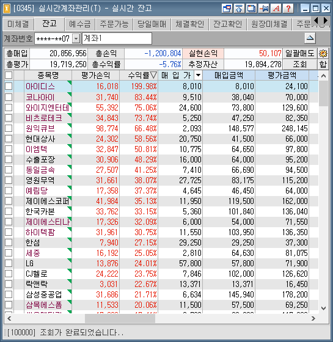The height and width of the screenshot is (342, 333).
Task: Open help with the question mark icon
Action: [x=288, y=9]
